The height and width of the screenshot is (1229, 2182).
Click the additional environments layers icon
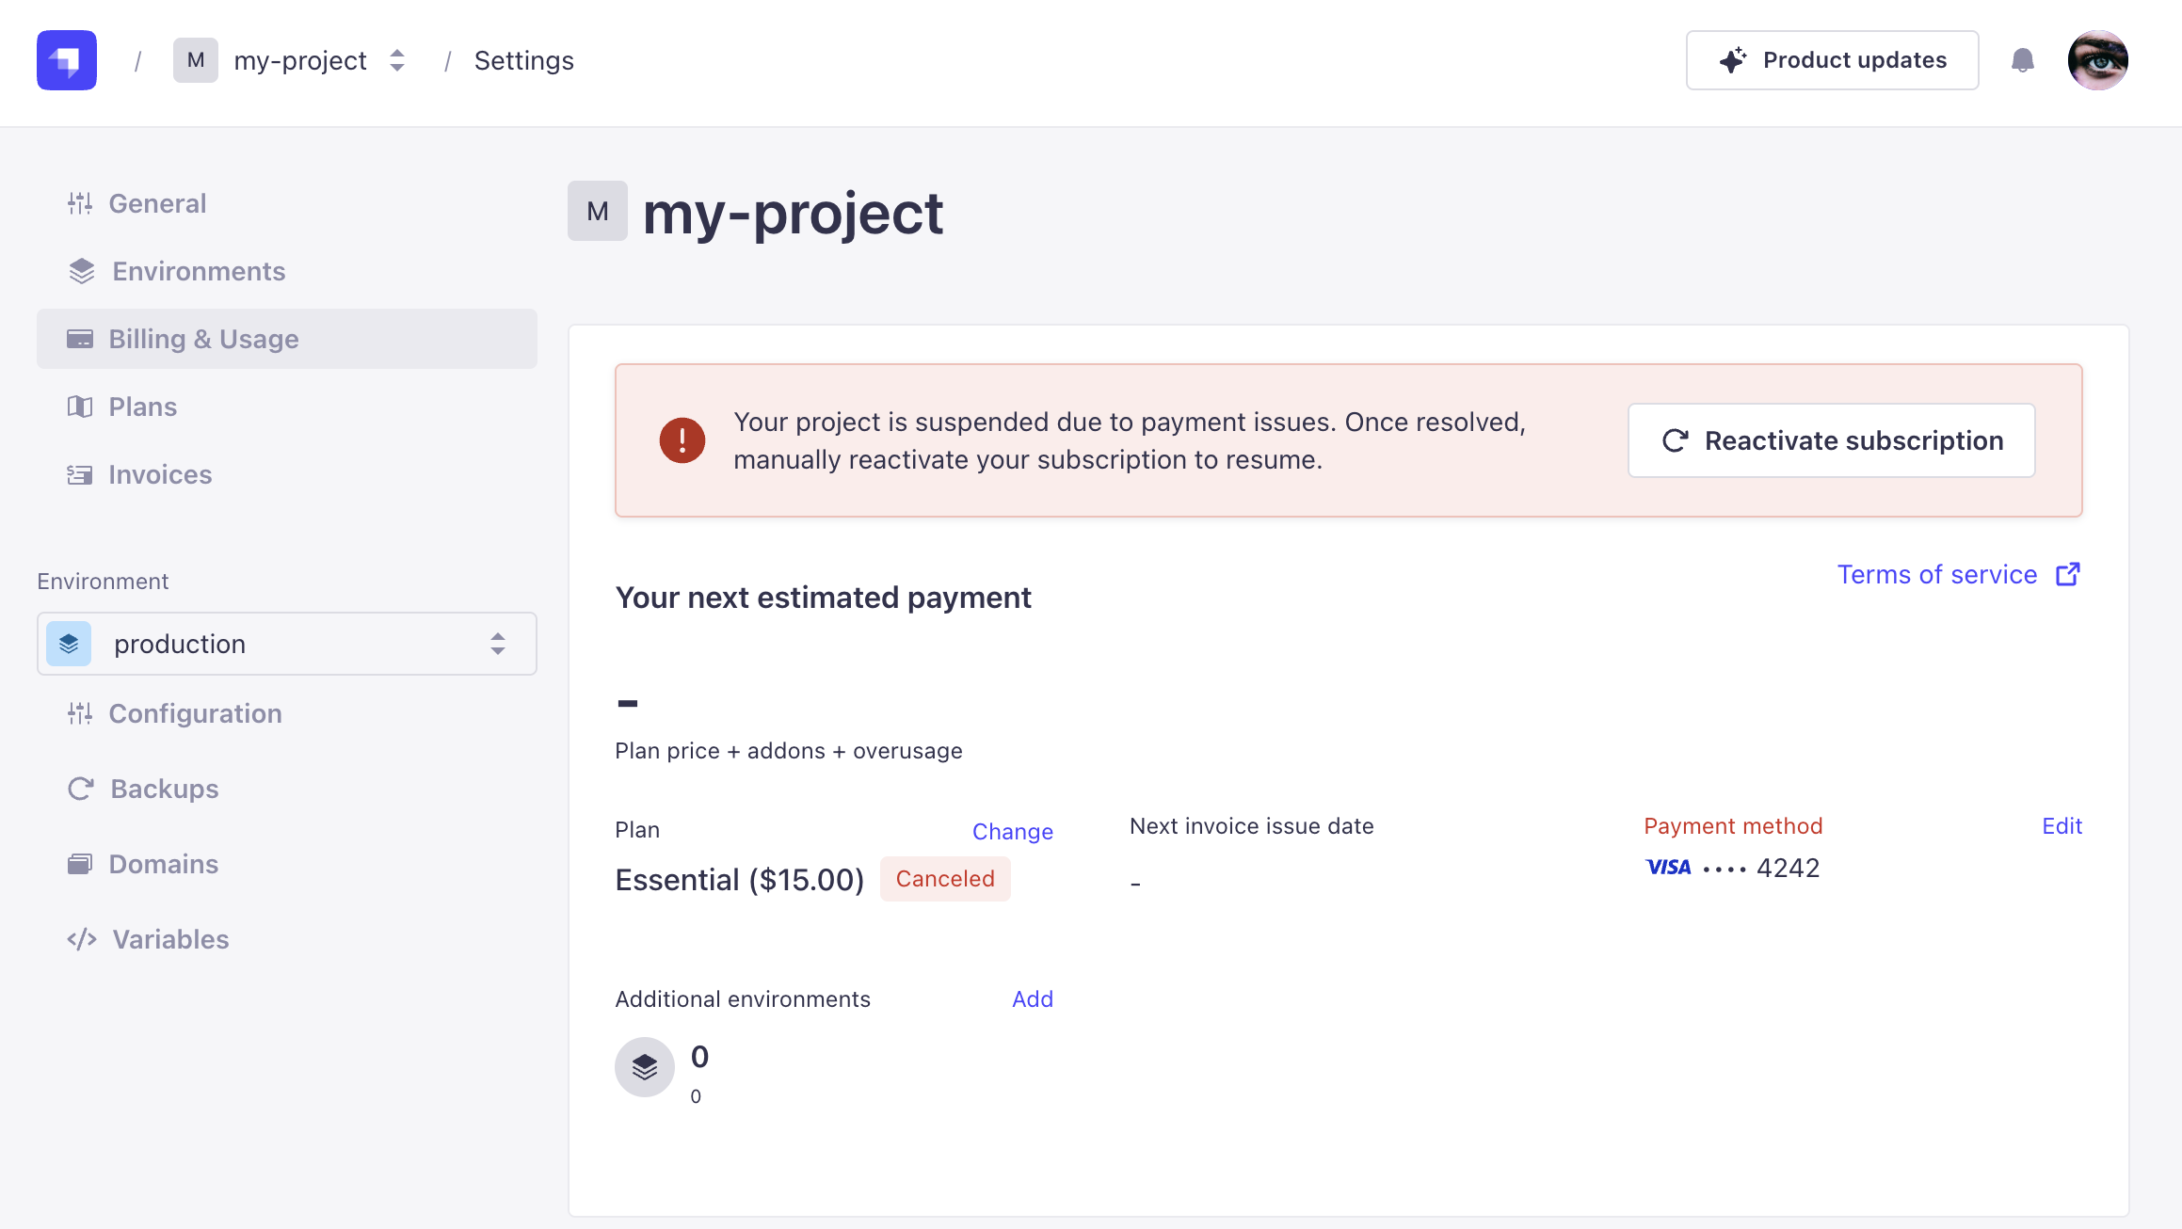pos(645,1067)
